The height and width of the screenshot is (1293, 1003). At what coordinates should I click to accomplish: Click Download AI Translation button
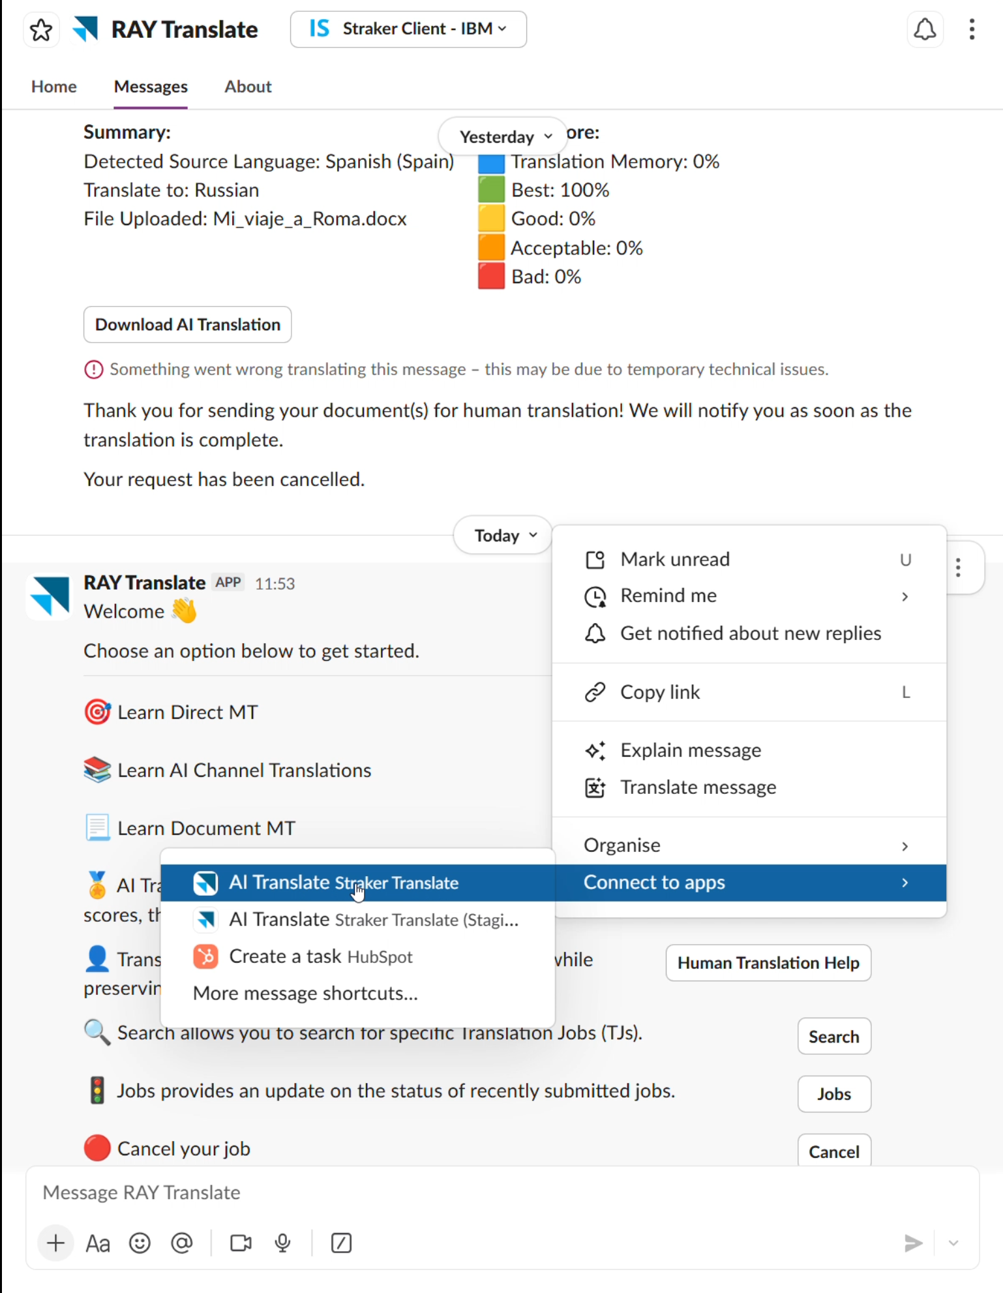(187, 325)
